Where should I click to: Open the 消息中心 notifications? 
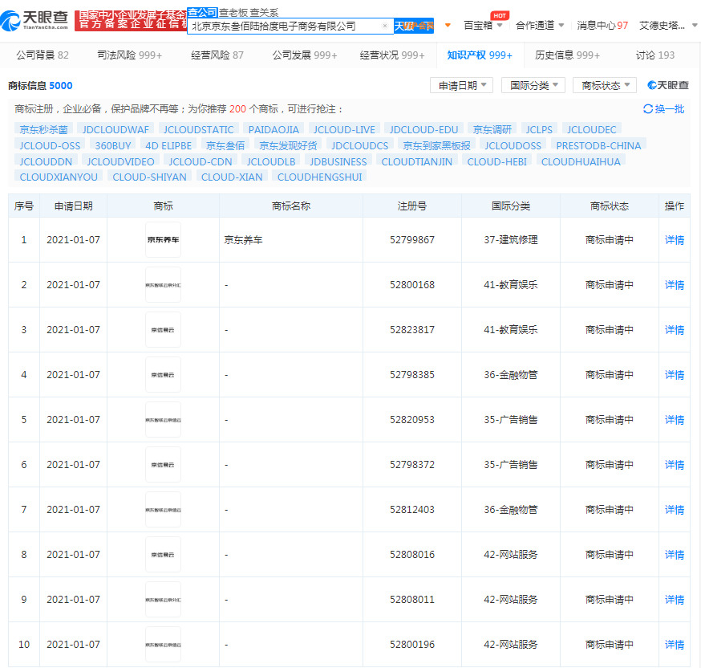click(602, 25)
